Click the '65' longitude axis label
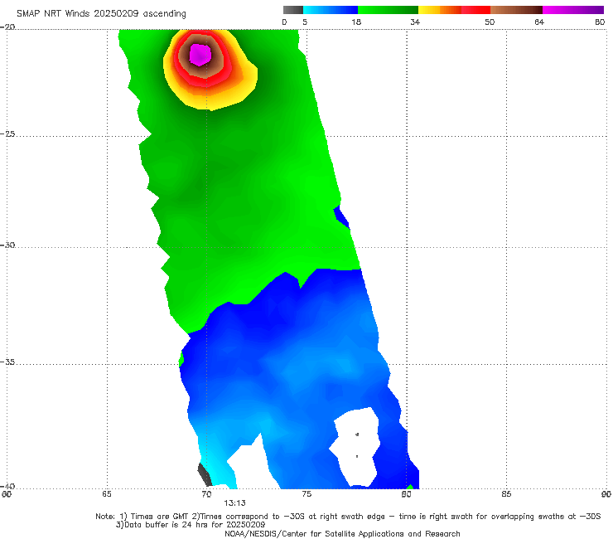 pyautogui.click(x=107, y=494)
